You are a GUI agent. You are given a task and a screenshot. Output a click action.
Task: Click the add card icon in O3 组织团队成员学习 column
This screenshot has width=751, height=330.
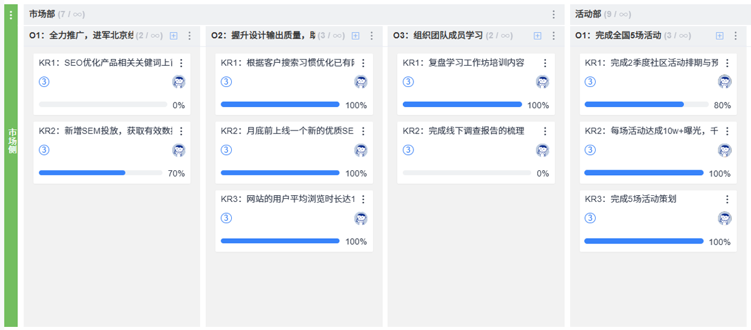point(537,36)
